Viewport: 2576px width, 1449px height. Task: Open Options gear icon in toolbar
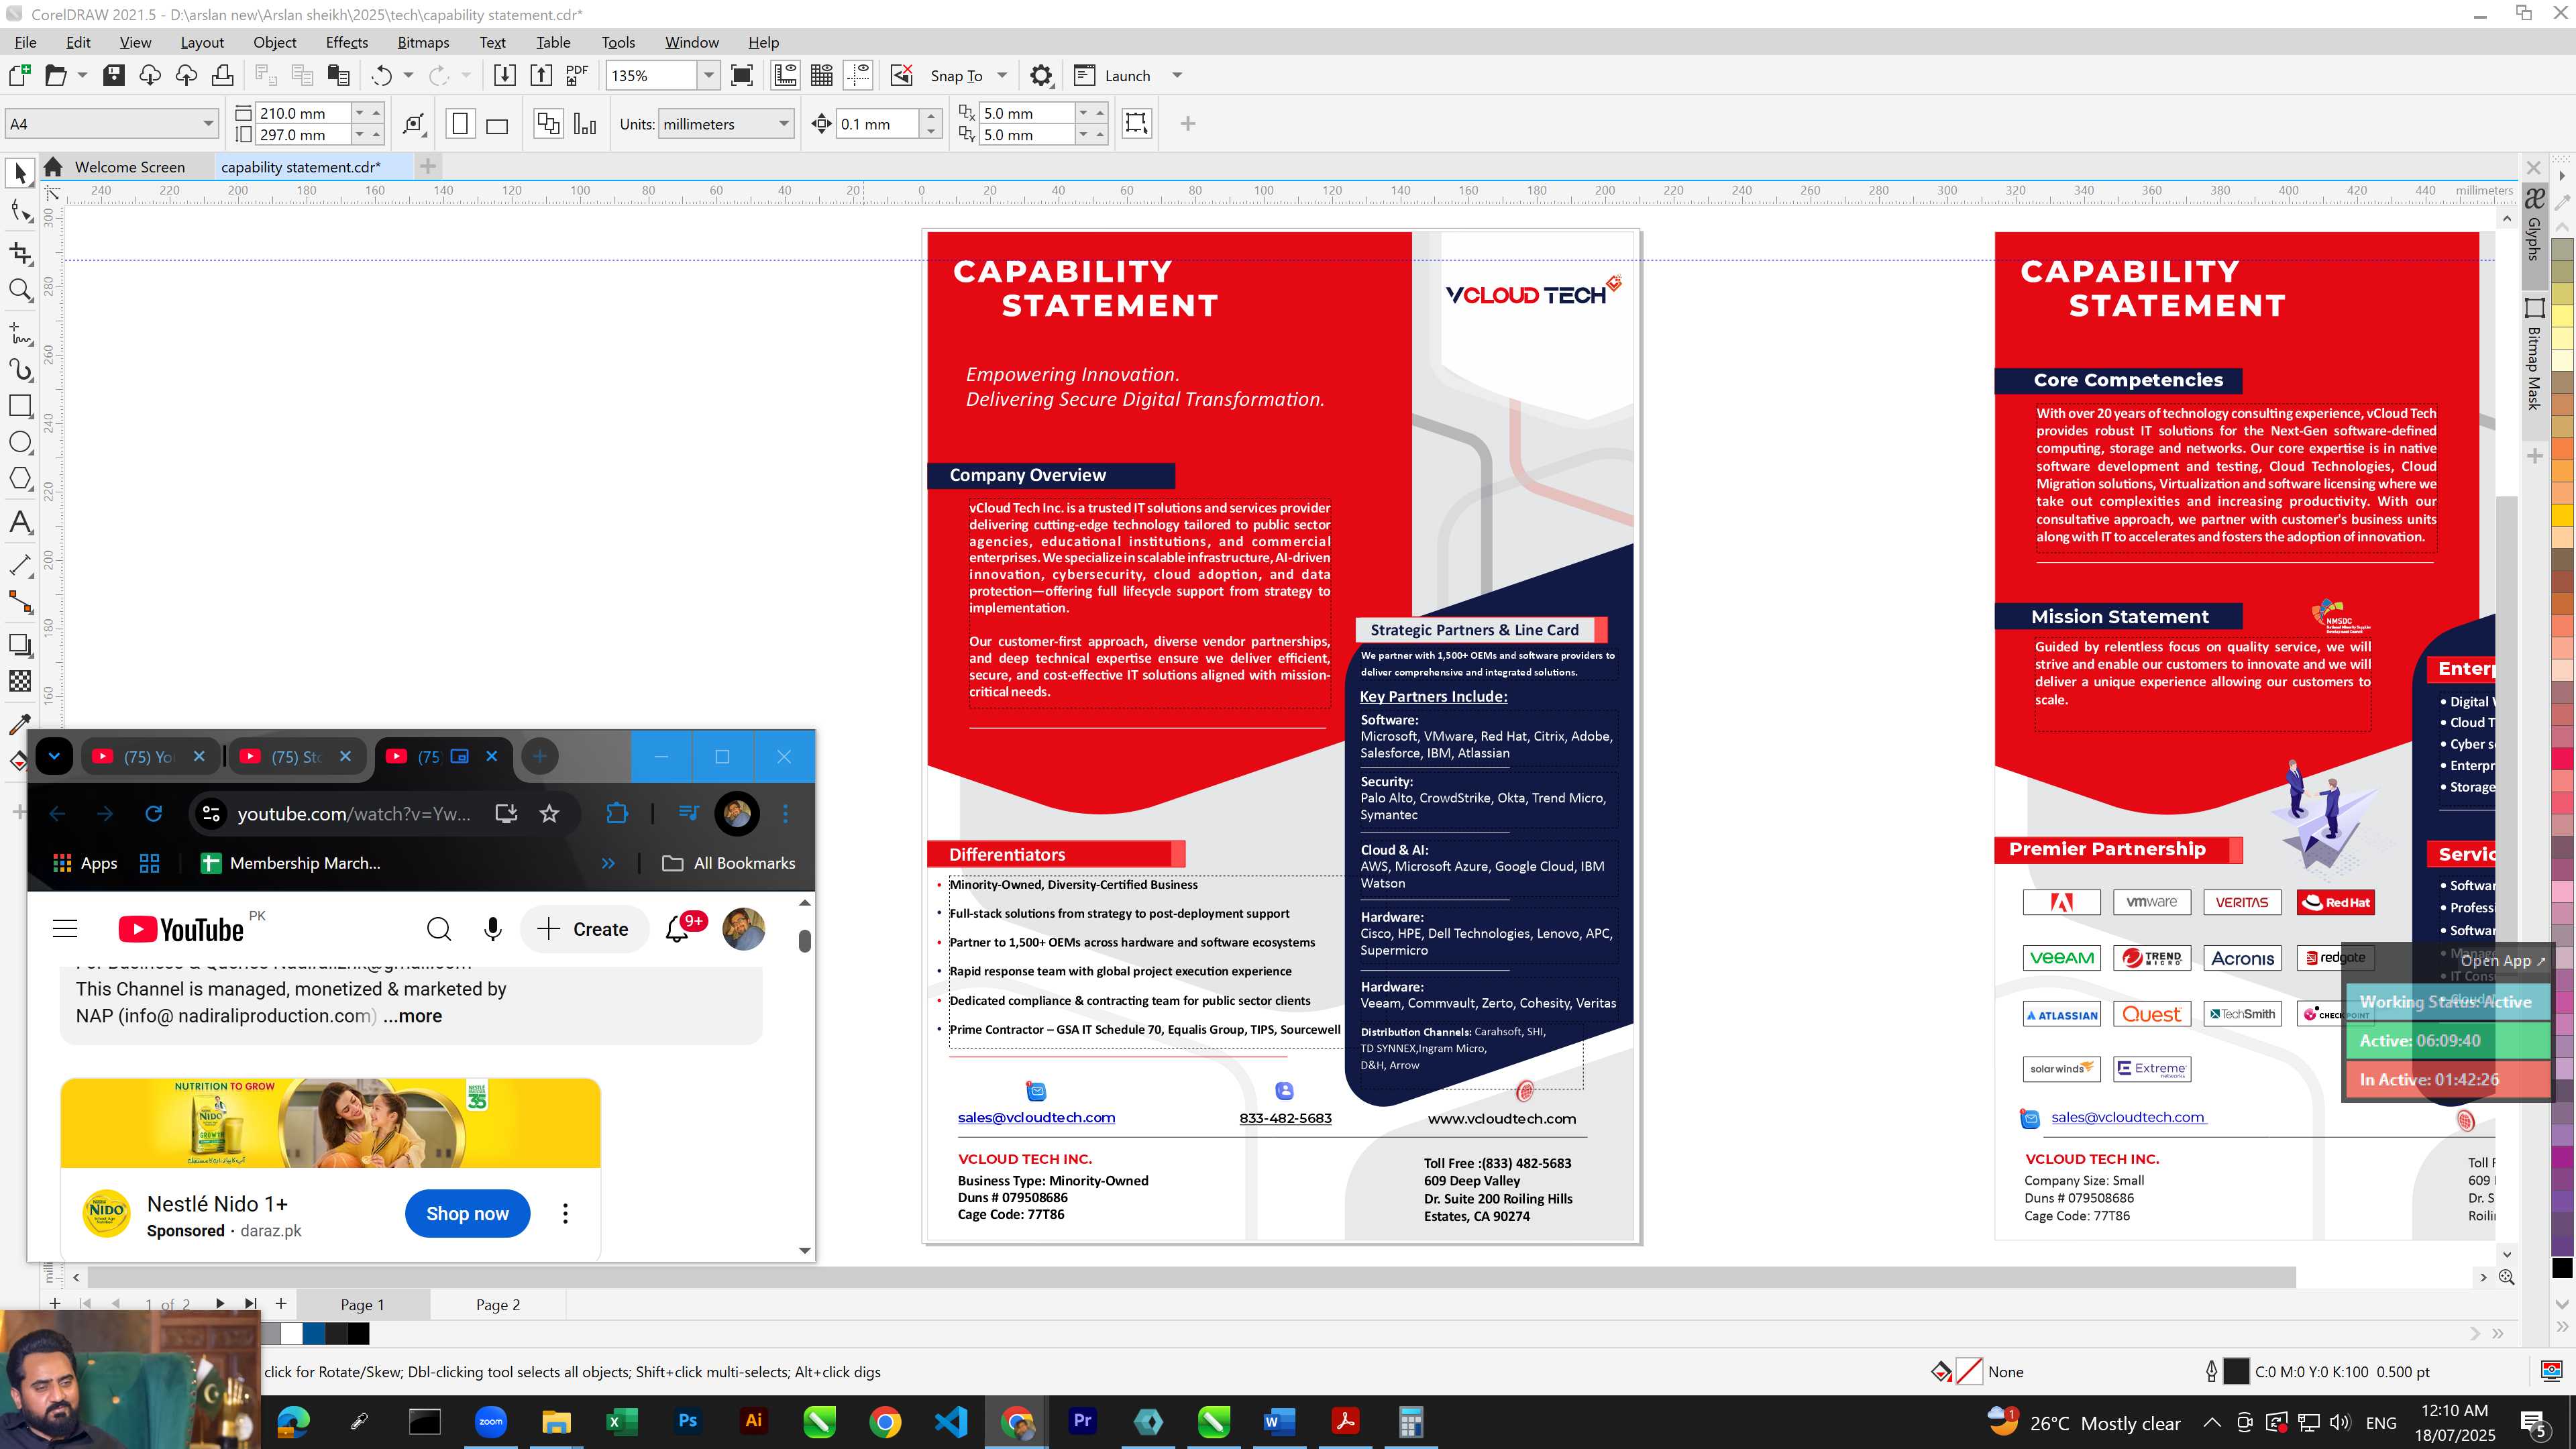(1041, 75)
